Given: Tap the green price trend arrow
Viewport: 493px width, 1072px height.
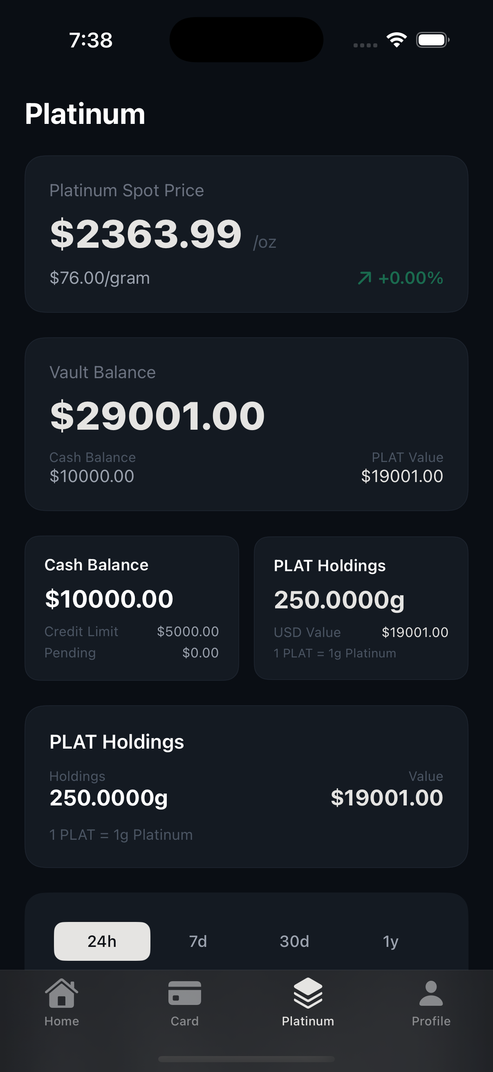Looking at the screenshot, I should [365, 278].
